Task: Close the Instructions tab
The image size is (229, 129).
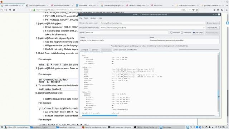Action: click(x=173, y=5)
